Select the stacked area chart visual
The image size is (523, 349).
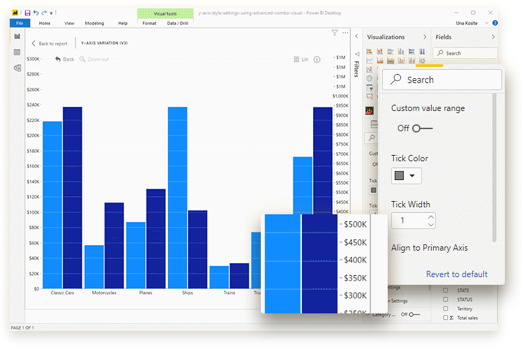(391, 61)
